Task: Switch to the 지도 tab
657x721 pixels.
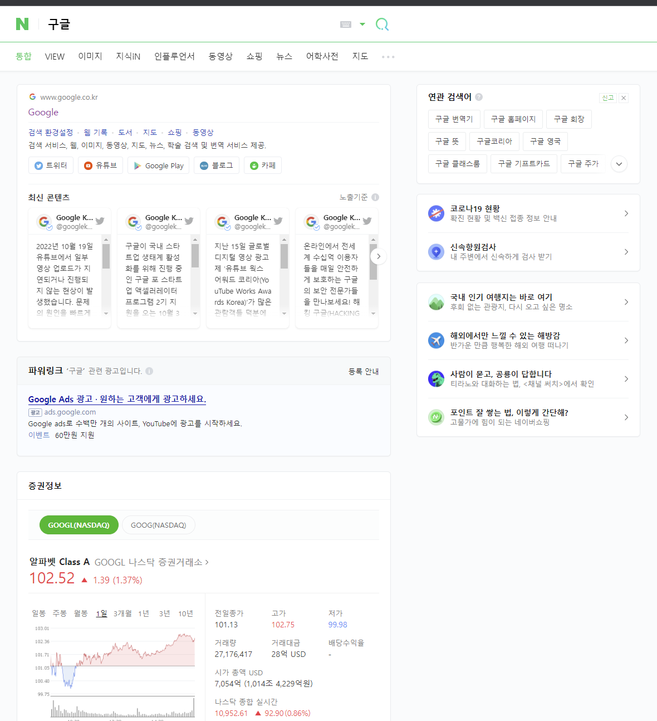Action: click(360, 56)
